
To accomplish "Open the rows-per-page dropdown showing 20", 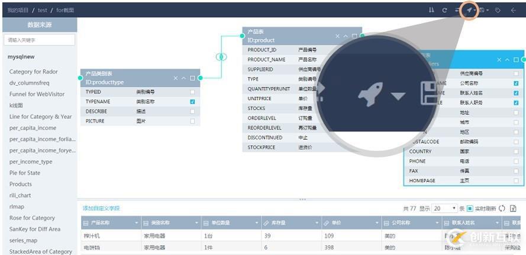I will coord(444,208).
